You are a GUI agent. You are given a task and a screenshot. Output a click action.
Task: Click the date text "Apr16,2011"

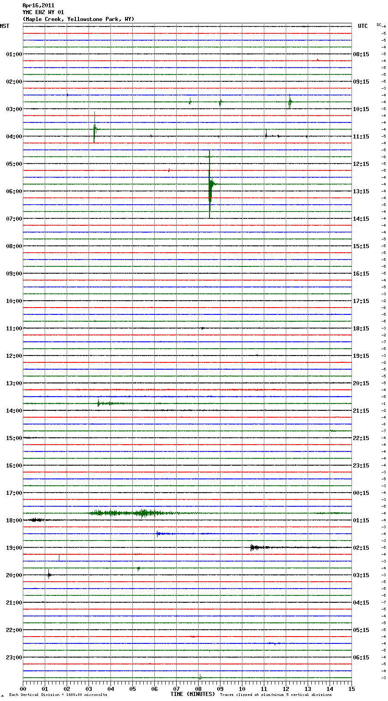[x=38, y=5]
